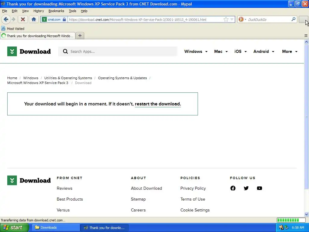Expand the iOS category dropdown

241,51
